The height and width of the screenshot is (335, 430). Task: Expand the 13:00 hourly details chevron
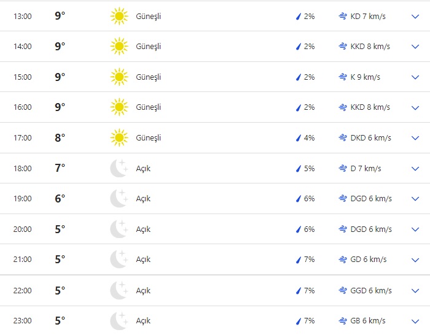pyautogui.click(x=415, y=16)
